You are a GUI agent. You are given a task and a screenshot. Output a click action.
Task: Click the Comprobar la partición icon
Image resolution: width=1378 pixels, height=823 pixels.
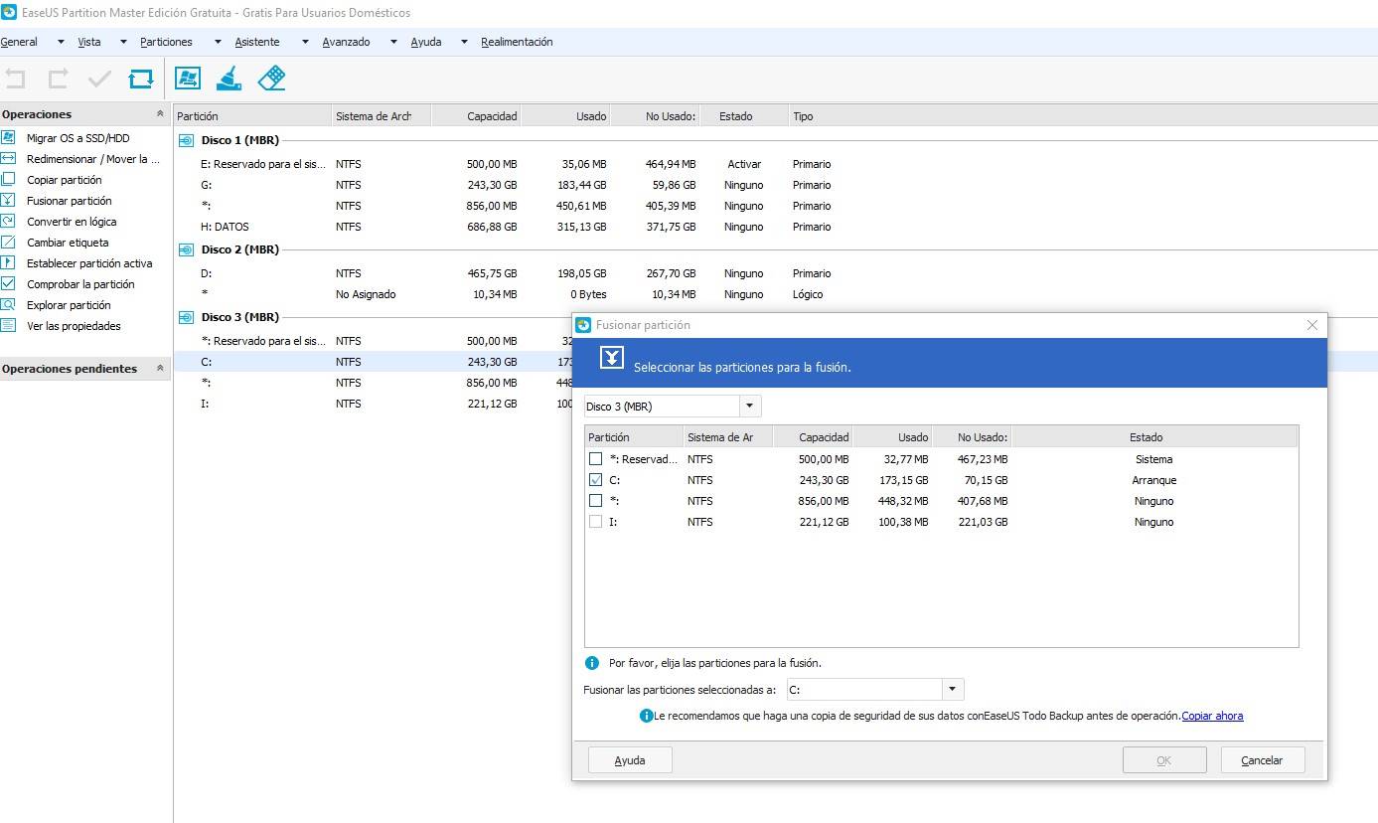pyautogui.click(x=8, y=284)
